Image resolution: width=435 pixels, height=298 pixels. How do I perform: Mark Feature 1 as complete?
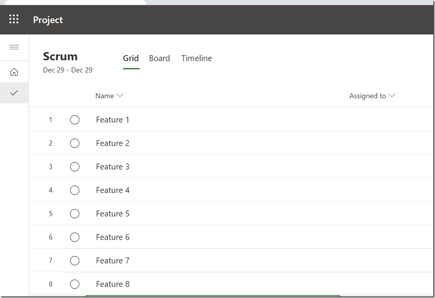(74, 120)
